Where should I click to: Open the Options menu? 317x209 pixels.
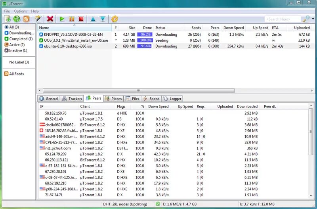[x=21, y=11]
